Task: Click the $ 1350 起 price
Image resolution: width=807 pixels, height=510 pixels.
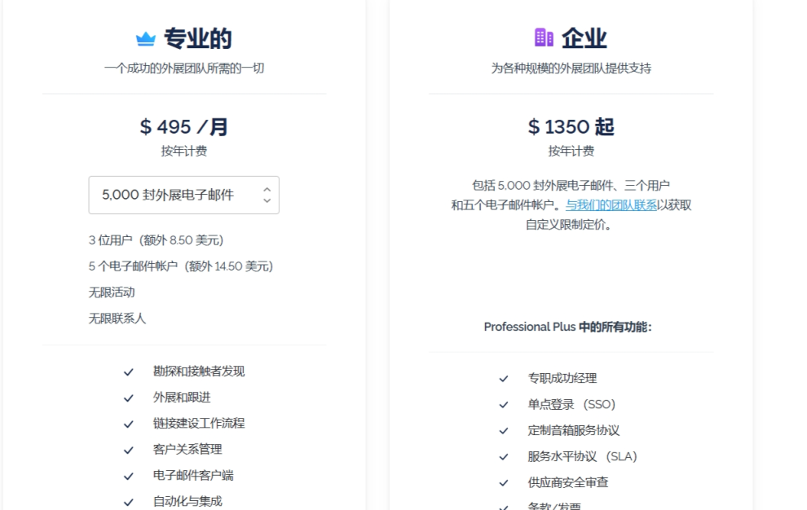Action: 571,126
